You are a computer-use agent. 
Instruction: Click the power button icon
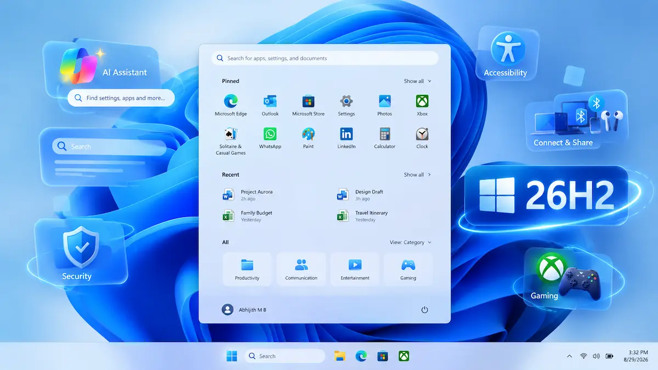[x=424, y=310]
